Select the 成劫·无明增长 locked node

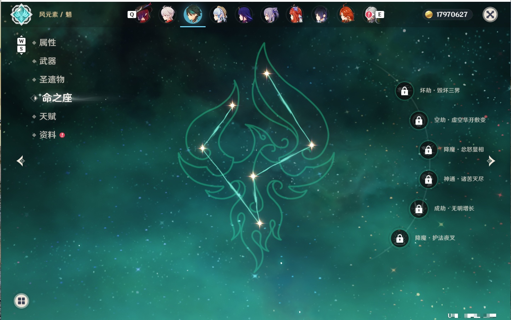[x=419, y=209]
